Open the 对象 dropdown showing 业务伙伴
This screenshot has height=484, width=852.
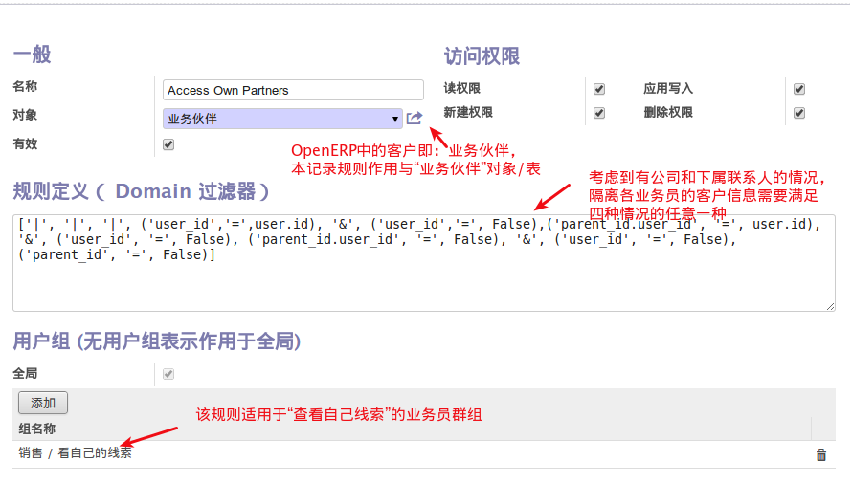282,119
